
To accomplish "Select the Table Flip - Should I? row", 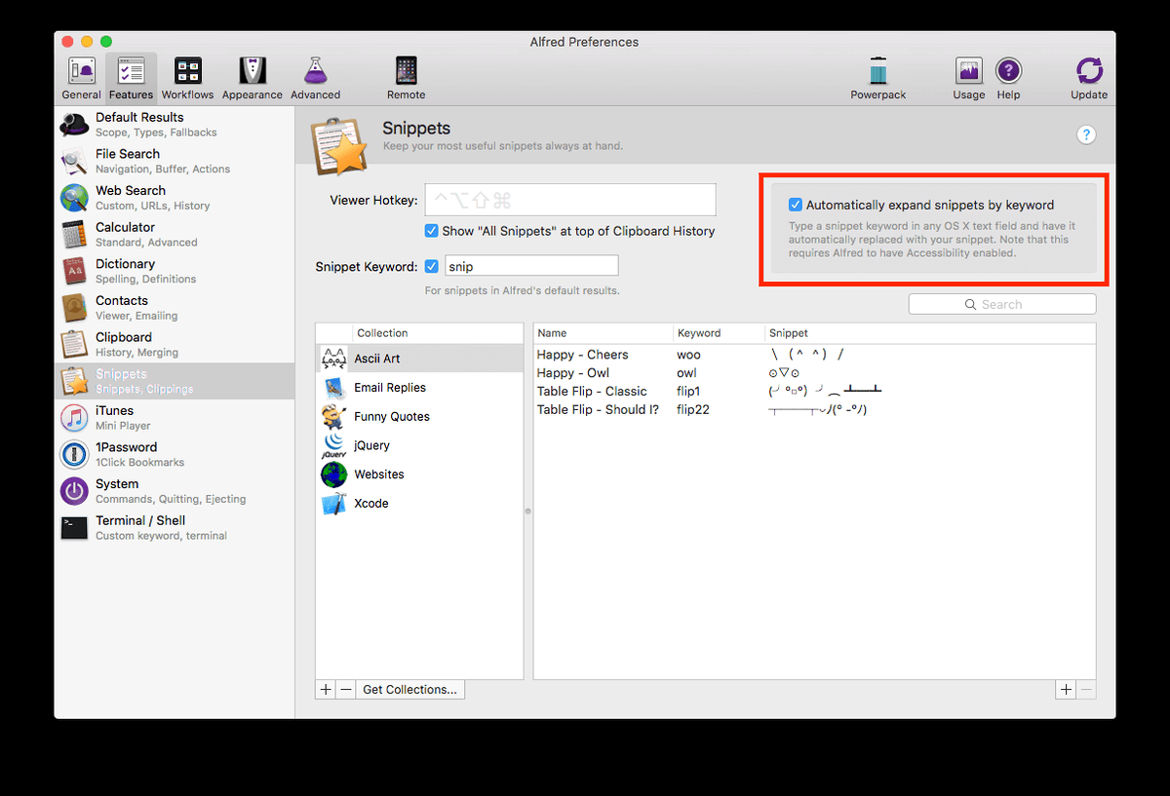I will (x=814, y=410).
